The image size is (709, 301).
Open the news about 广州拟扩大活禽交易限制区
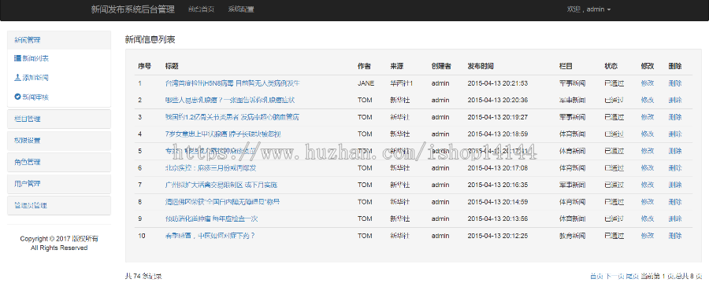221,185
